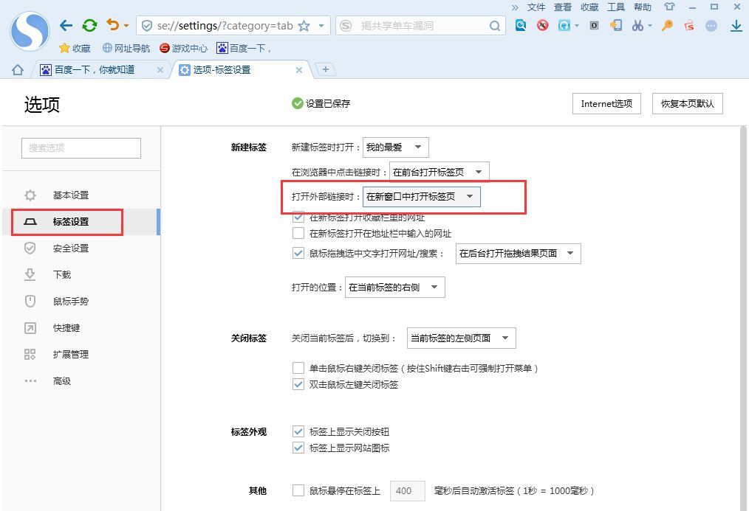This screenshot has width=749, height=511.
Task: Switch to the 百度一下，你就知道 tab
Action: [x=95, y=70]
